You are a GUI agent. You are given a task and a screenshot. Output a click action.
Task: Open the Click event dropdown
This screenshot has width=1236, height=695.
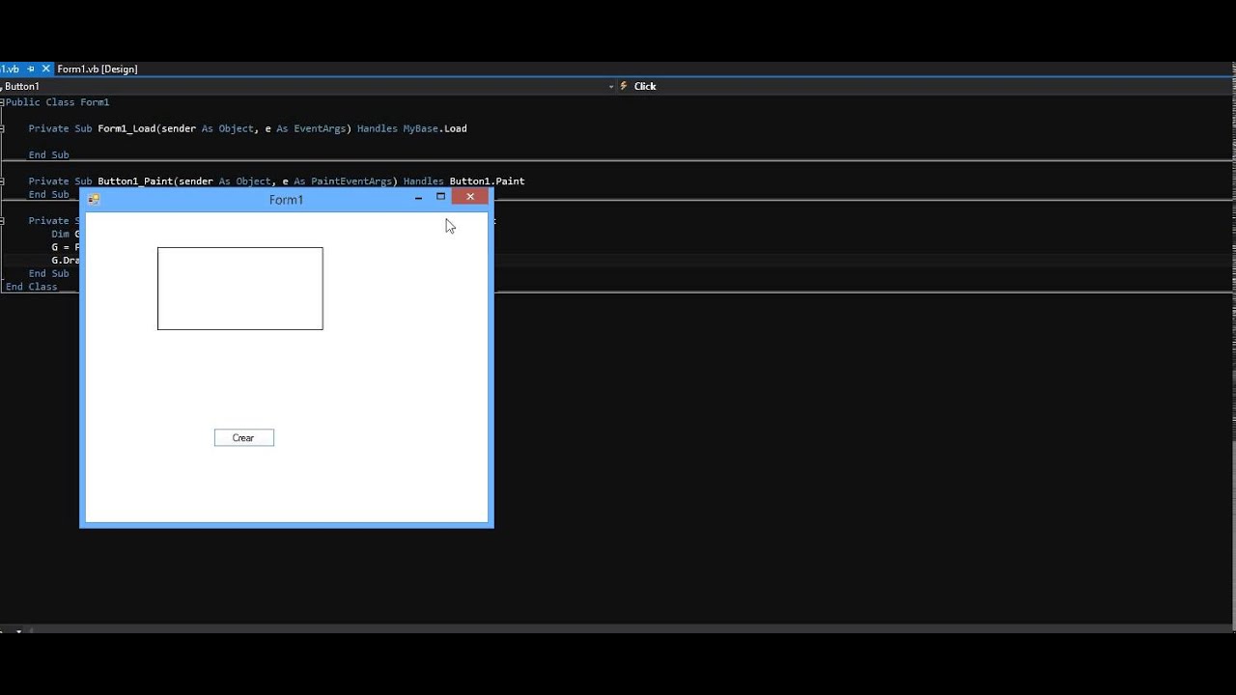(x=925, y=87)
